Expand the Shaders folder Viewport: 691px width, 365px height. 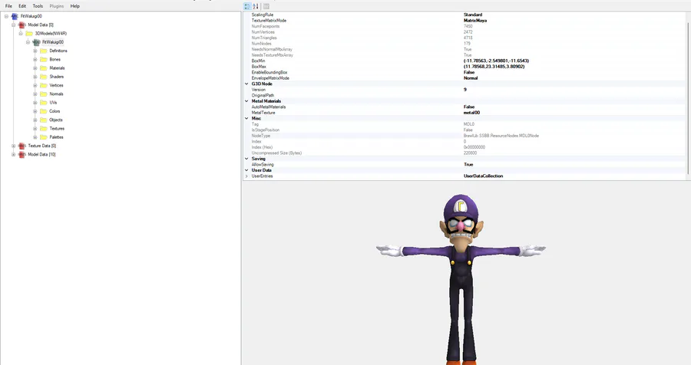[35, 77]
